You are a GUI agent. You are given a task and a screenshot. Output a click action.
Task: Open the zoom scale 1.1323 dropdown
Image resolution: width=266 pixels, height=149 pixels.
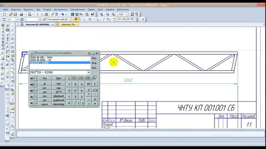click(x=127, y=15)
